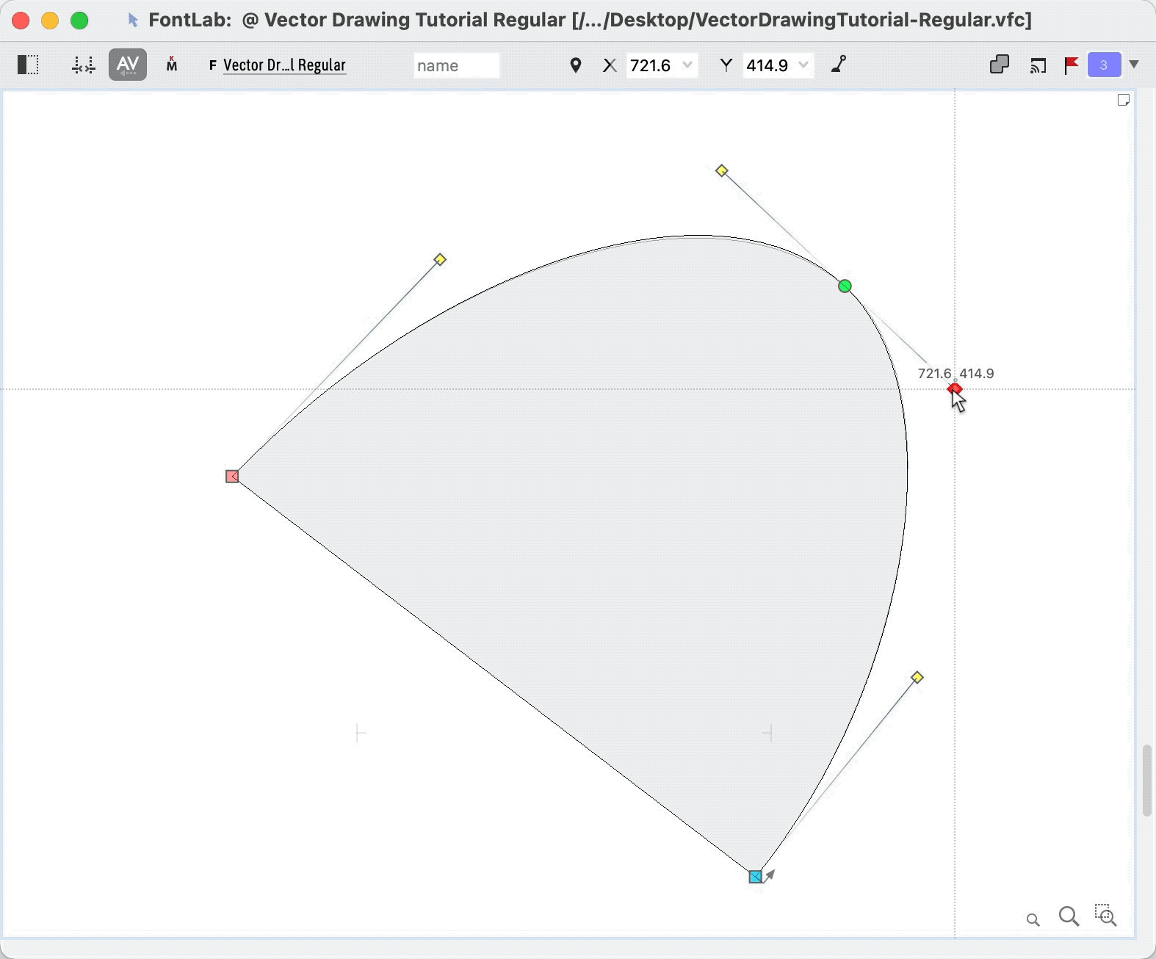Click the yellow handle at top of canvas

point(722,170)
